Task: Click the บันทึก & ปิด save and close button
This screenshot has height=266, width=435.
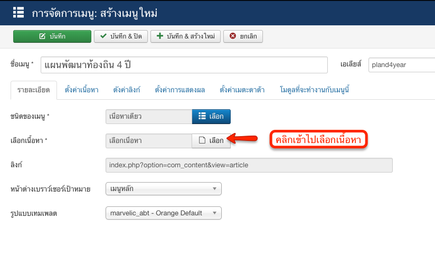Action: [121, 36]
